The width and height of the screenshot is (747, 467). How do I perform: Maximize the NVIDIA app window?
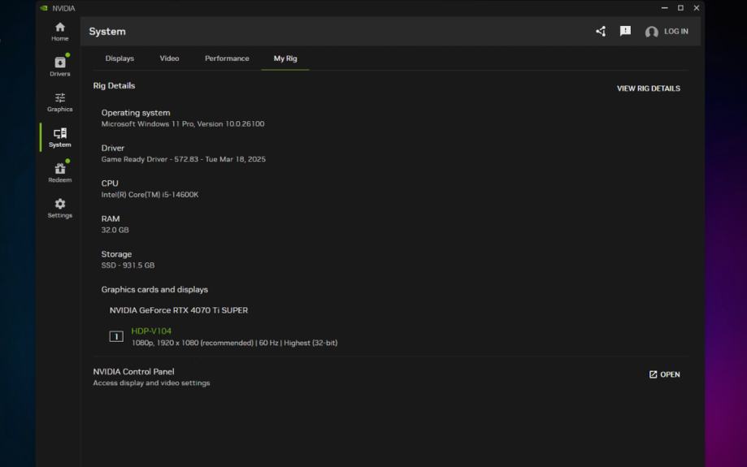pyautogui.click(x=680, y=8)
